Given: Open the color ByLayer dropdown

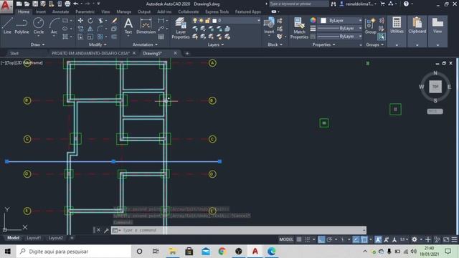Looking at the screenshot, I should pos(341,21).
